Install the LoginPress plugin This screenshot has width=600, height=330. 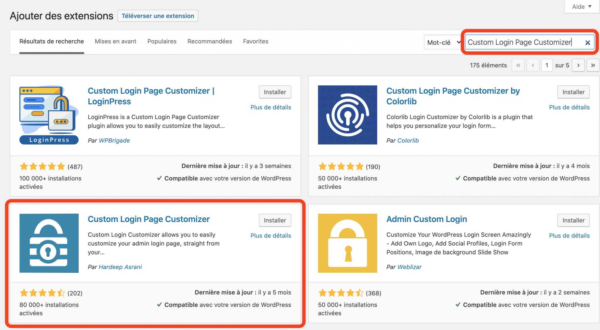tap(275, 92)
